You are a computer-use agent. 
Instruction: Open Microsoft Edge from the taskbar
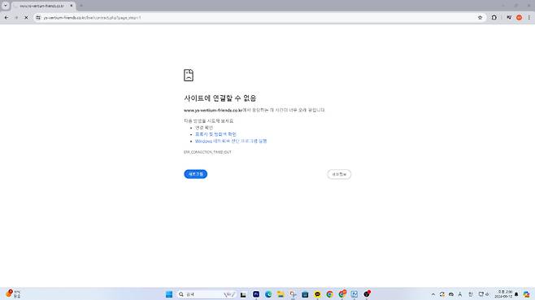click(x=268, y=293)
